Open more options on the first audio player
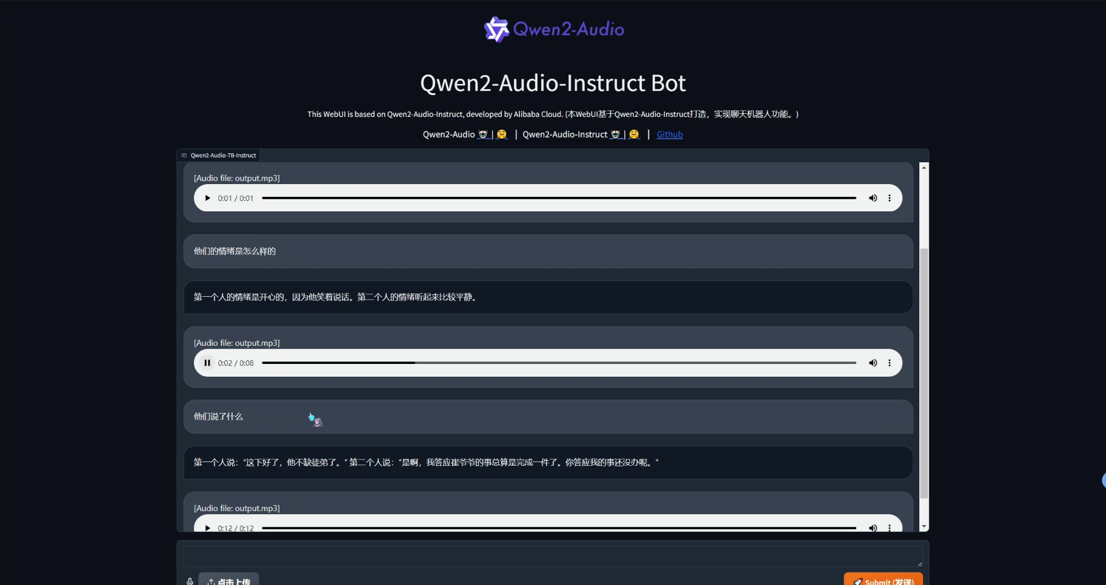Screen dimensions: 1106x585 point(890,198)
